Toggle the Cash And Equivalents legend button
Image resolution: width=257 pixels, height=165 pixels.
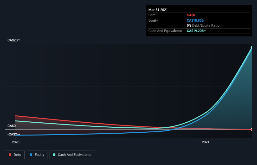(x=72, y=155)
